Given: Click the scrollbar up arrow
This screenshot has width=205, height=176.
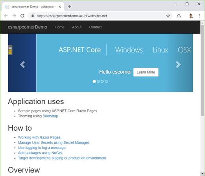Looking at the screenshot, I should (x=203, y=23).
